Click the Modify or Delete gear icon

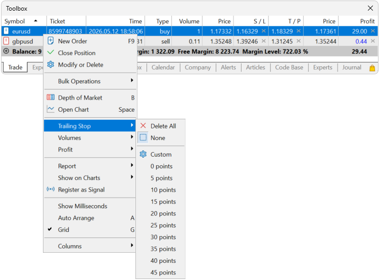pyautogui.click(x=51, y=64)
